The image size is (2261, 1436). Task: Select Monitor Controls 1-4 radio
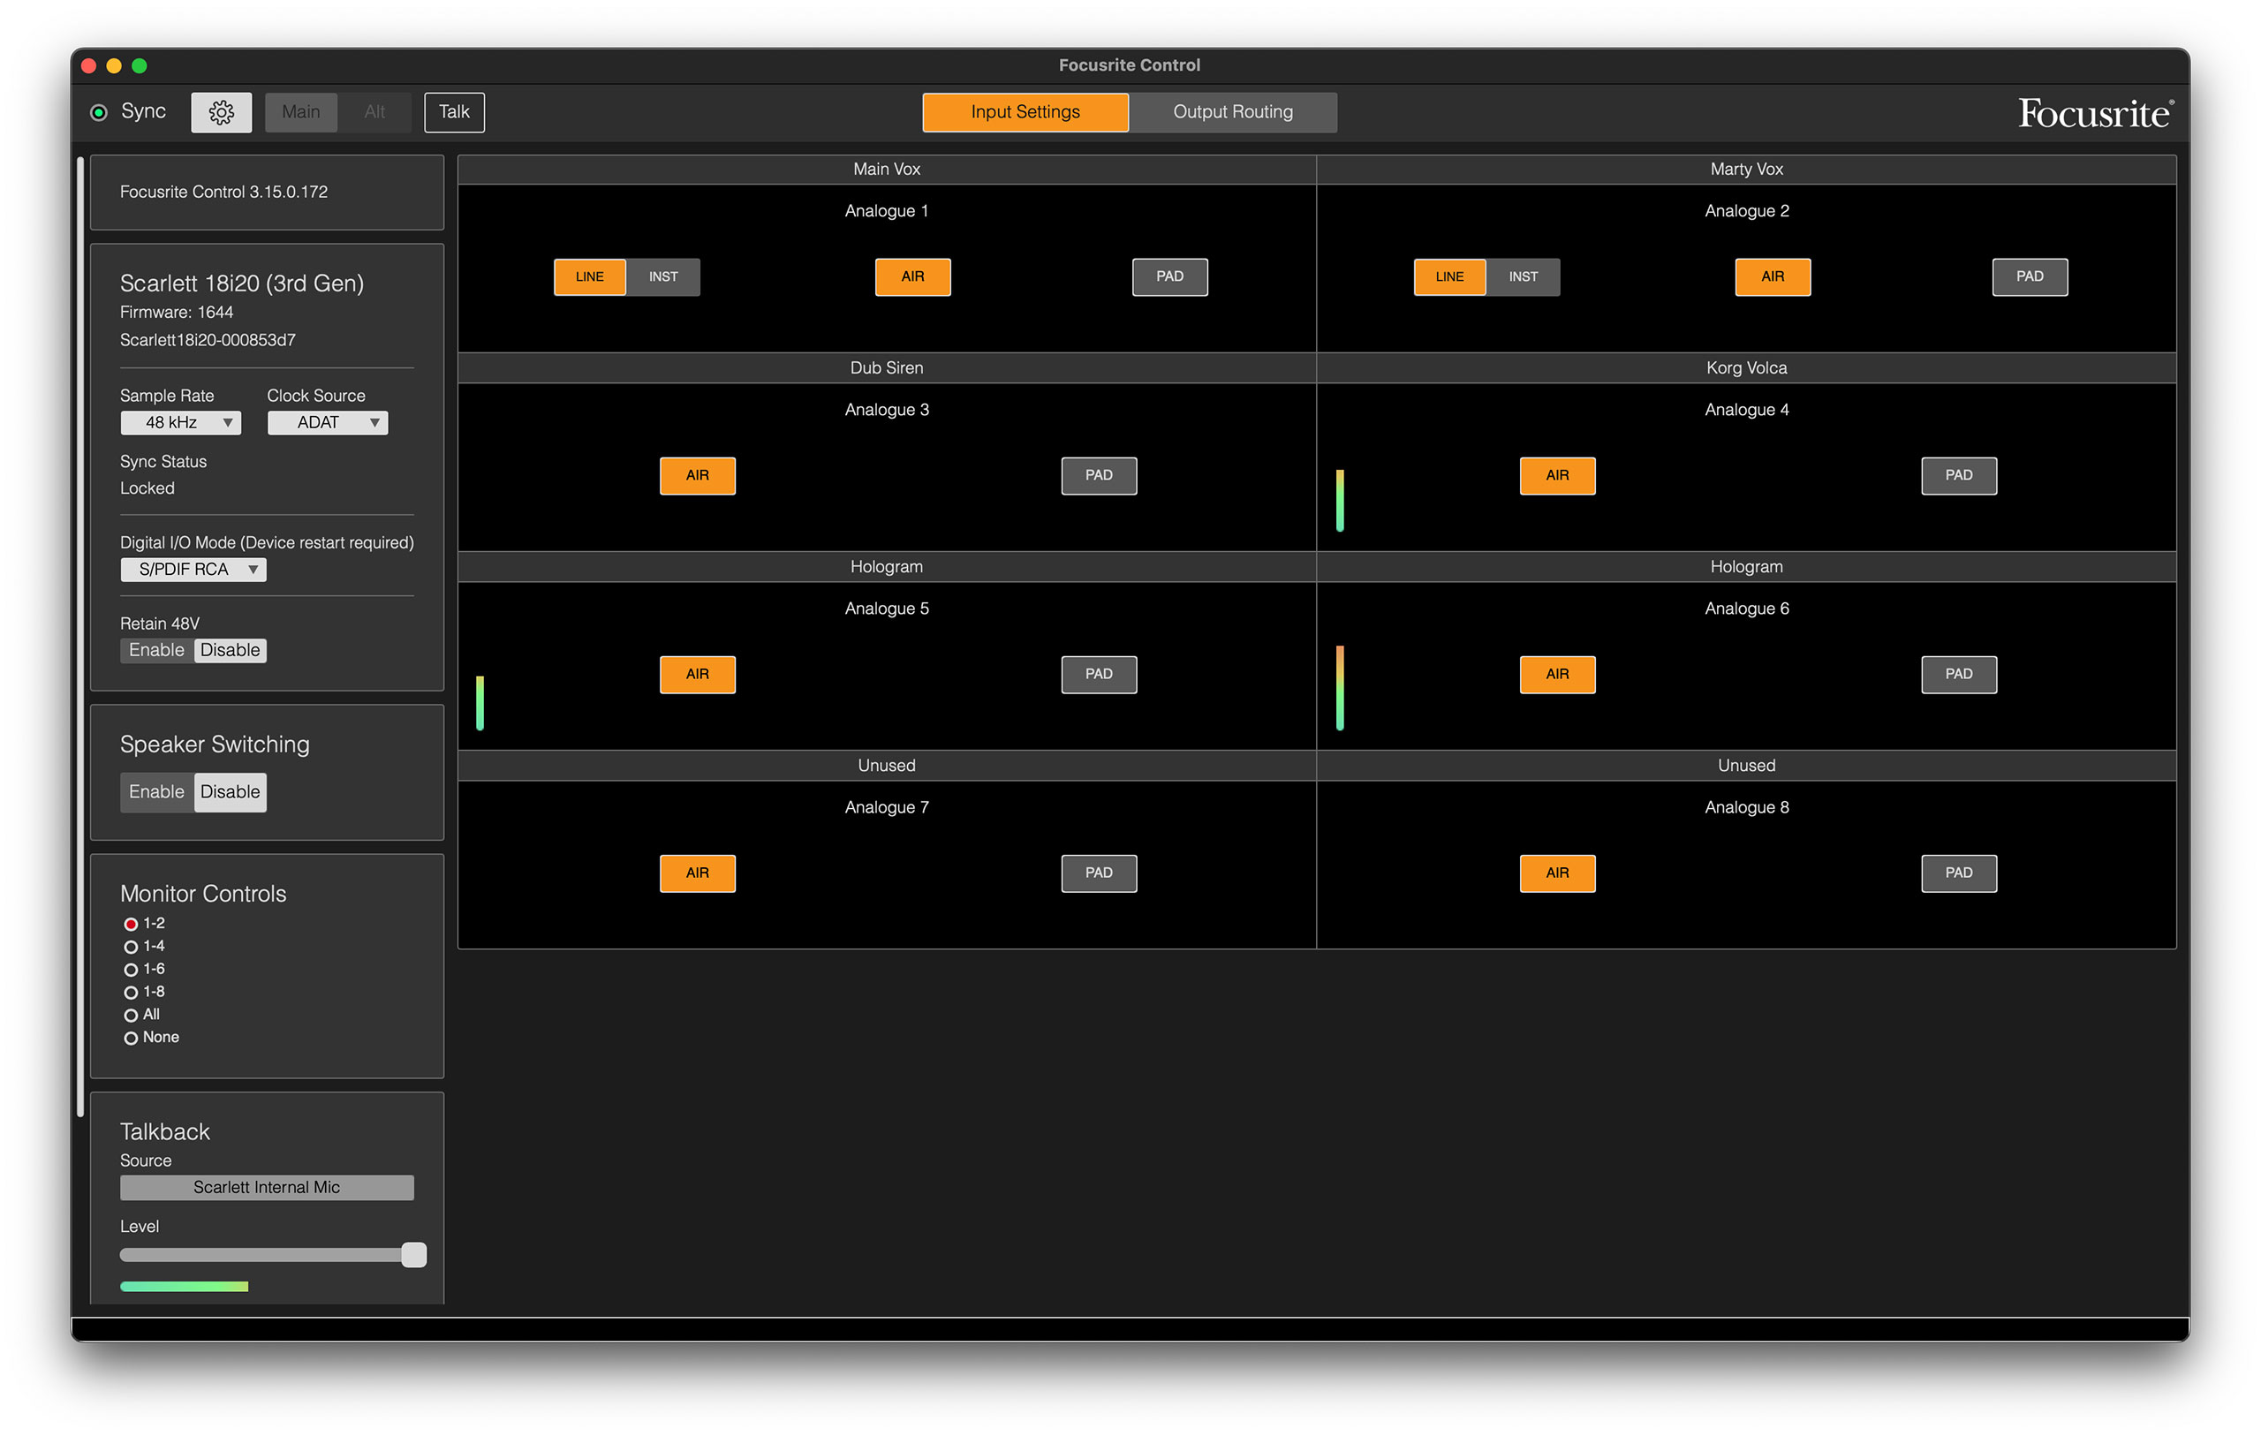point(132,947)
